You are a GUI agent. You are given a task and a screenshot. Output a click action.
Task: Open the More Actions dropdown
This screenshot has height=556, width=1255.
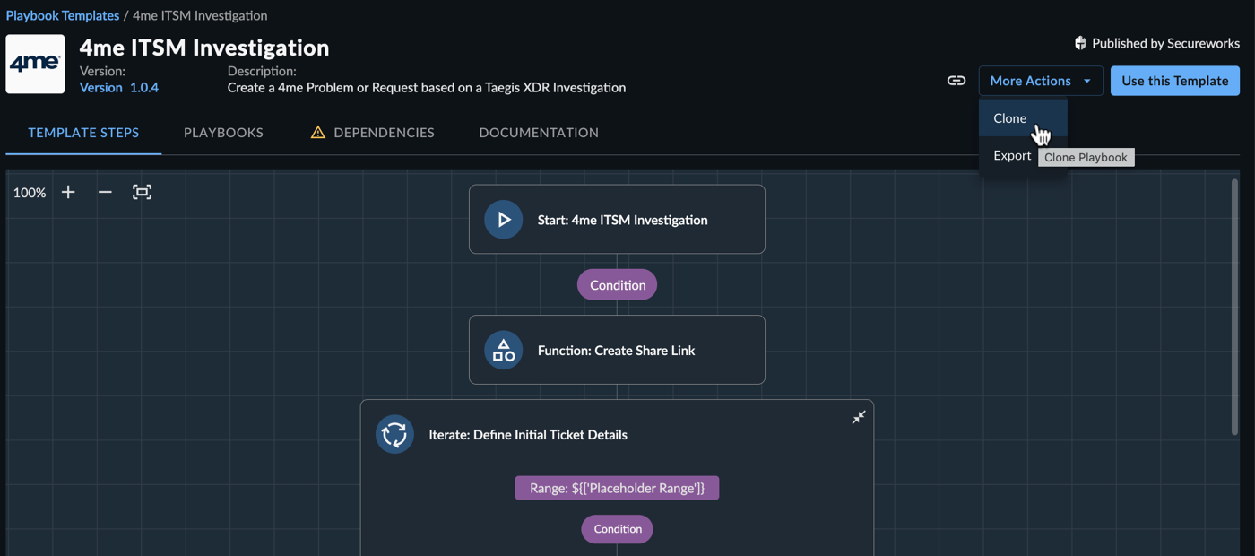coord(1041,81)
